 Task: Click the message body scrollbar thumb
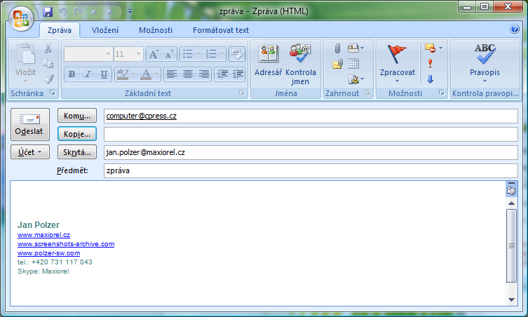pos(511,245)
